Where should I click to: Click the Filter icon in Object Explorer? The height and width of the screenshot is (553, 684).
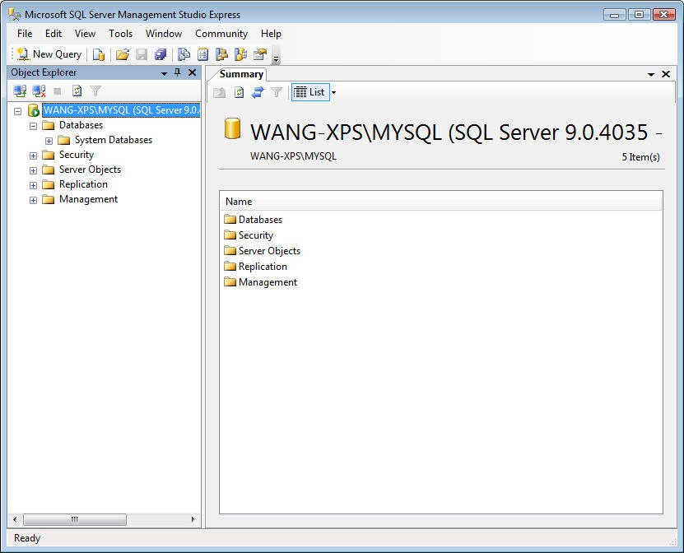tap(95, 91)
